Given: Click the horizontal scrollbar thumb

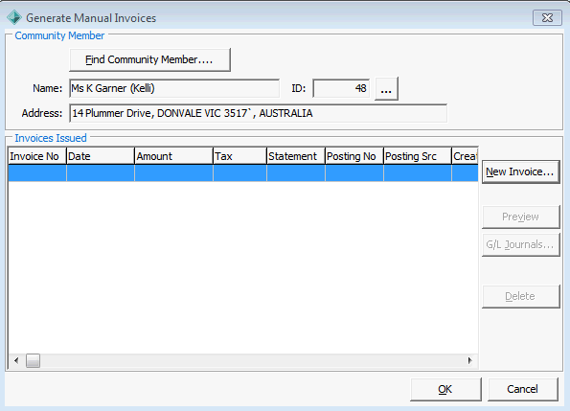Looking at the screenshot, I should click(x=33, y=361).
